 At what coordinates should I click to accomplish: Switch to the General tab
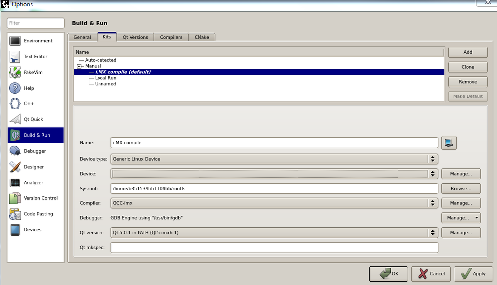[x=82, y=37]
